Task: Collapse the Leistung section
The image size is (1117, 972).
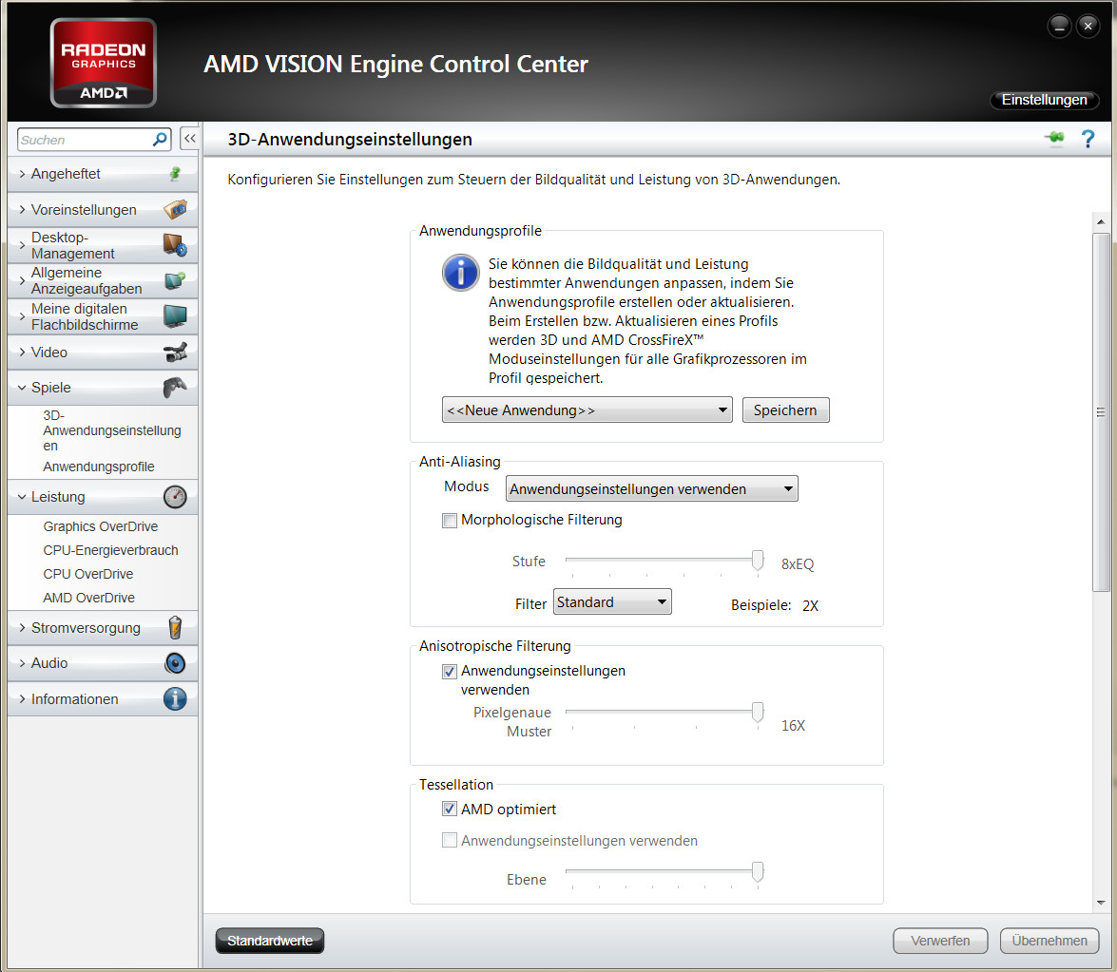Action: coord(103,496)
